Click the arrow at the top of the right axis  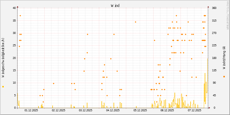pos(208,7)
